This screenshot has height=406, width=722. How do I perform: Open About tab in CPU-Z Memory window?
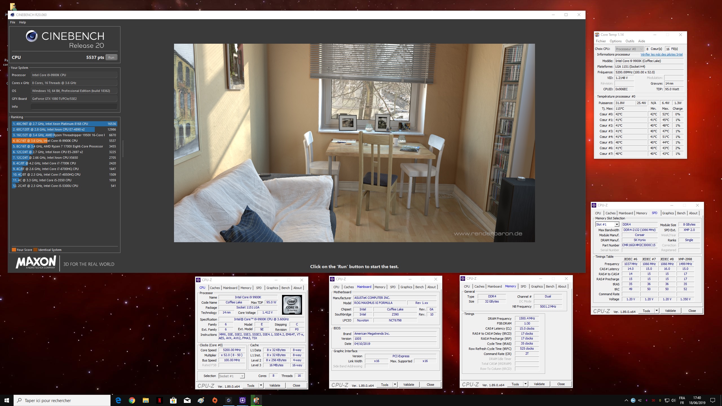point(562,286)
